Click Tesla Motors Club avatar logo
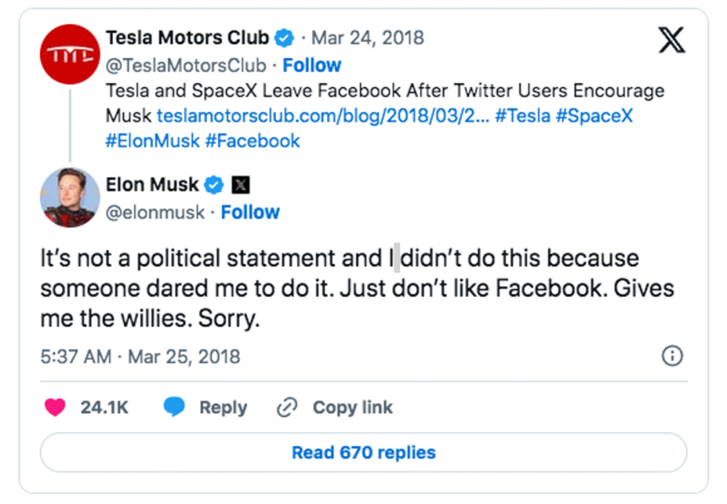Screen dimensions: 727x504 pos(70,55)
